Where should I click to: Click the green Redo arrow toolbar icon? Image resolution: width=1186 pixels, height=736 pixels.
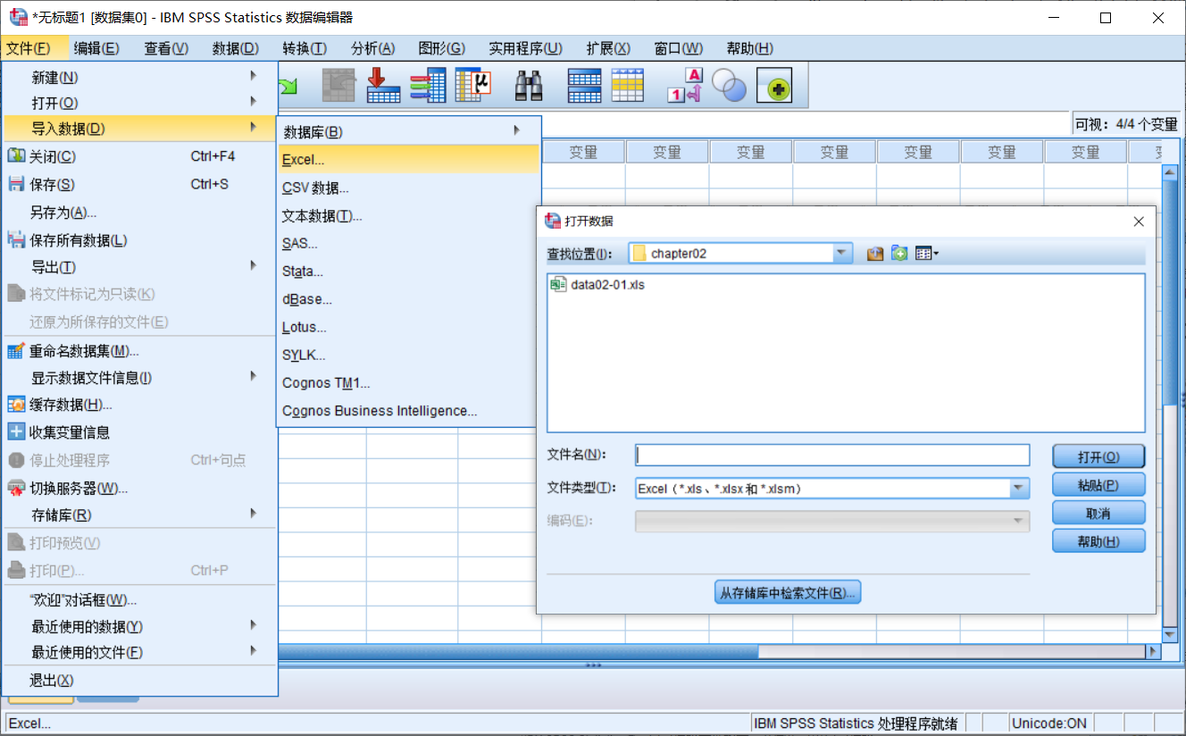tap(289, 86)
